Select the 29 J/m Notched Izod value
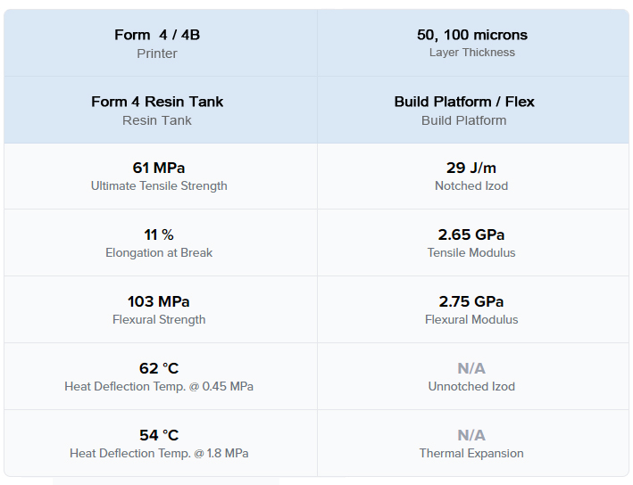The width and height of the screenshot is (633, 485). click(471, 168)
